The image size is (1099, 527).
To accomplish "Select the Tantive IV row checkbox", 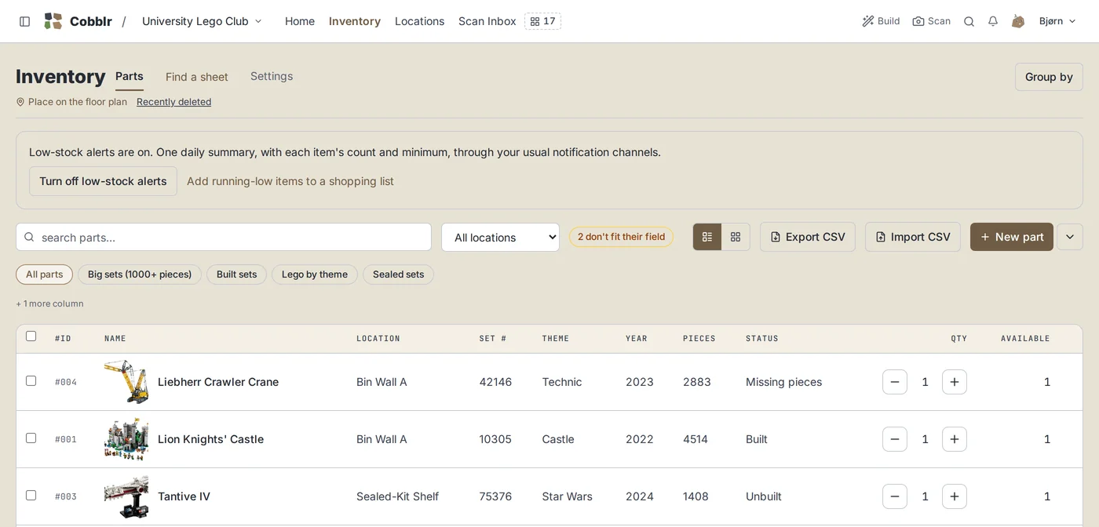I will tap(31, 496).
